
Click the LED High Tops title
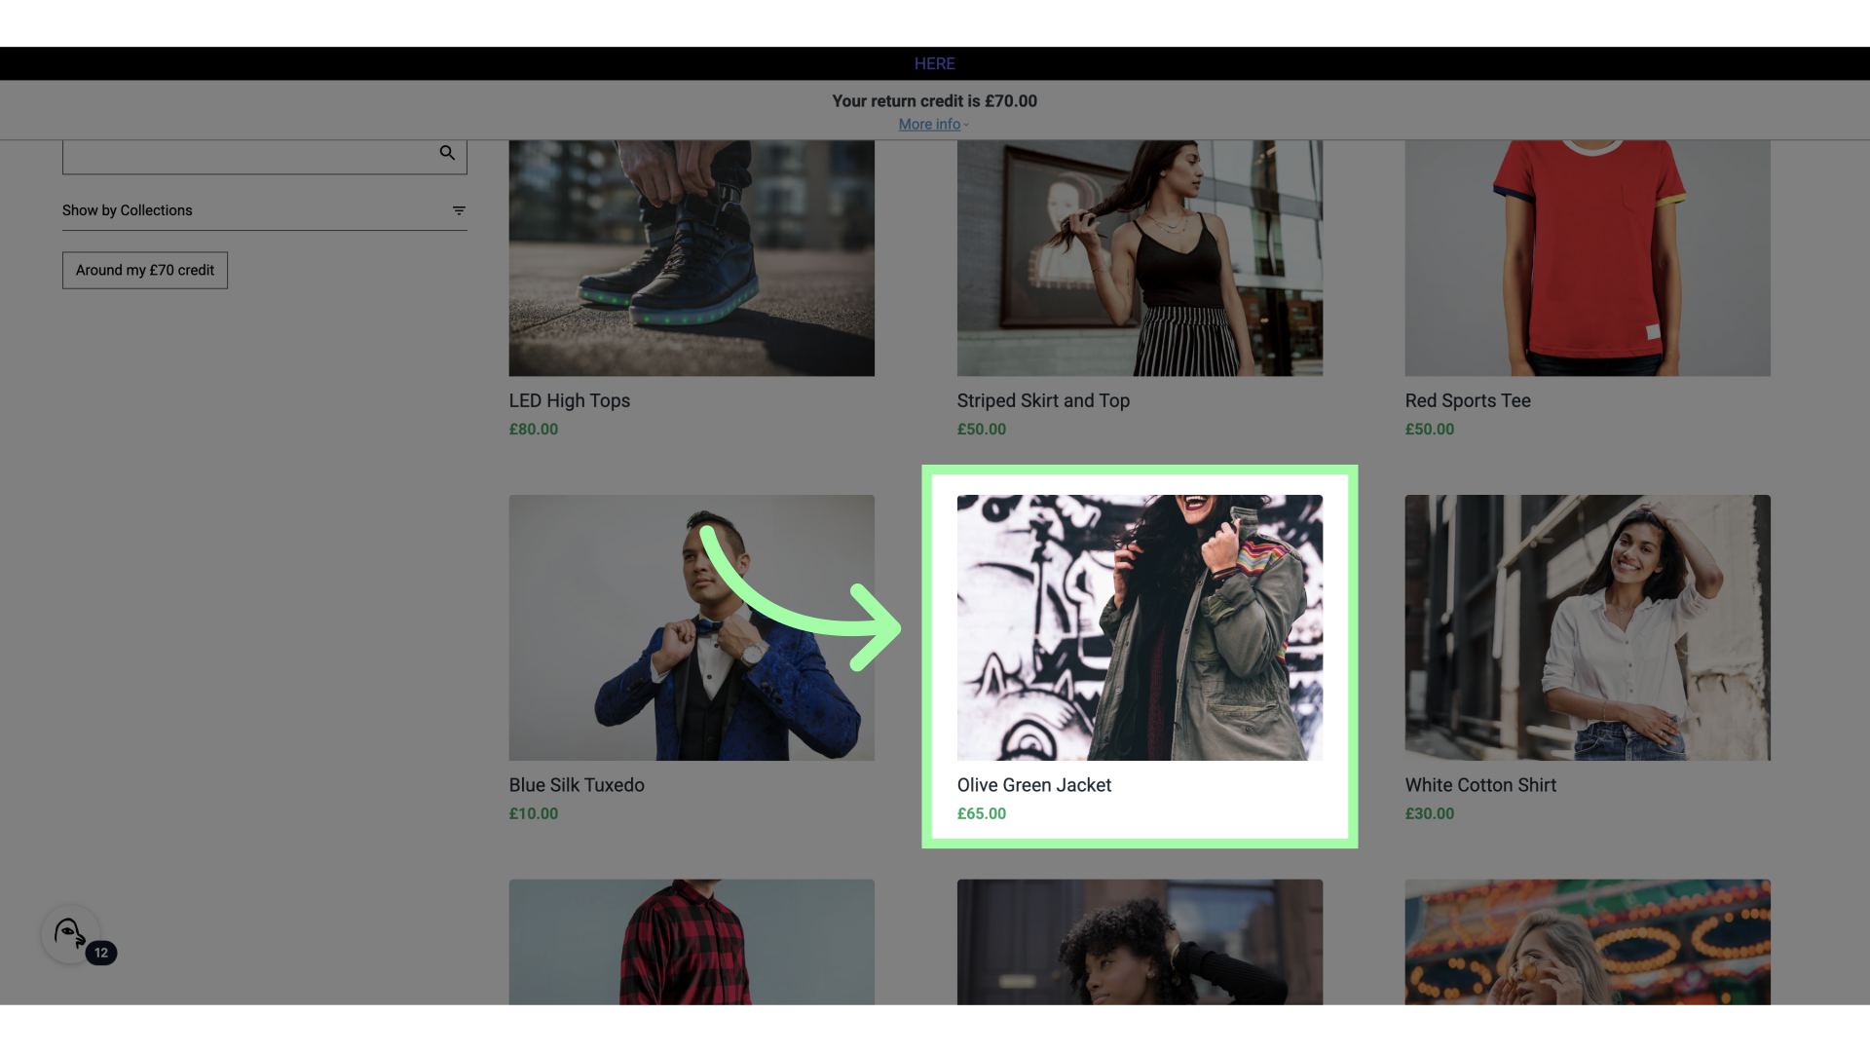pos(570,401)
